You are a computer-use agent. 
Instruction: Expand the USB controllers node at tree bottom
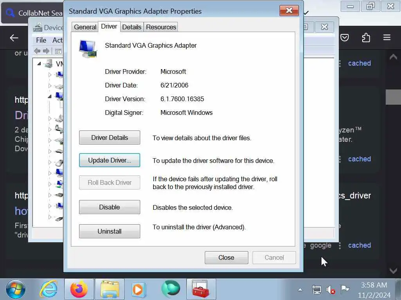50,217
